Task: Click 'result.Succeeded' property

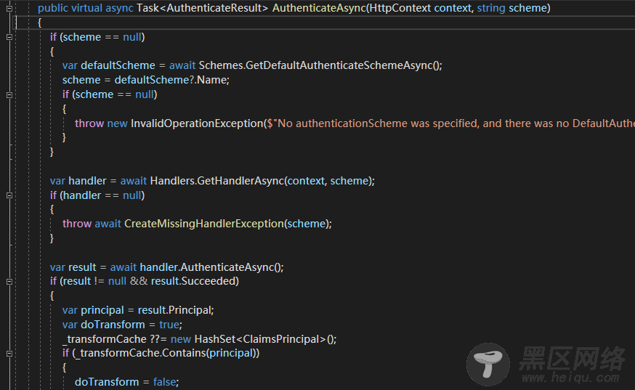Action: point(193,281)
